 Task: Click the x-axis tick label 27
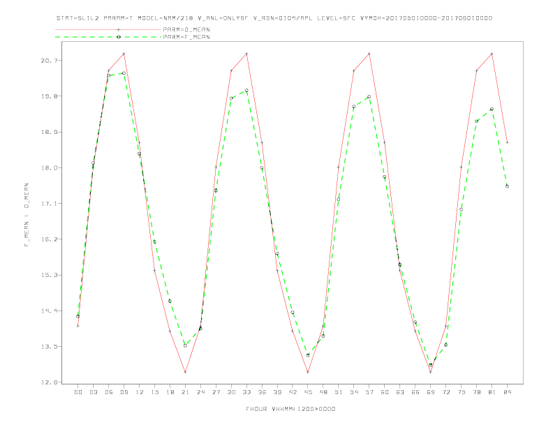point(216,392)
